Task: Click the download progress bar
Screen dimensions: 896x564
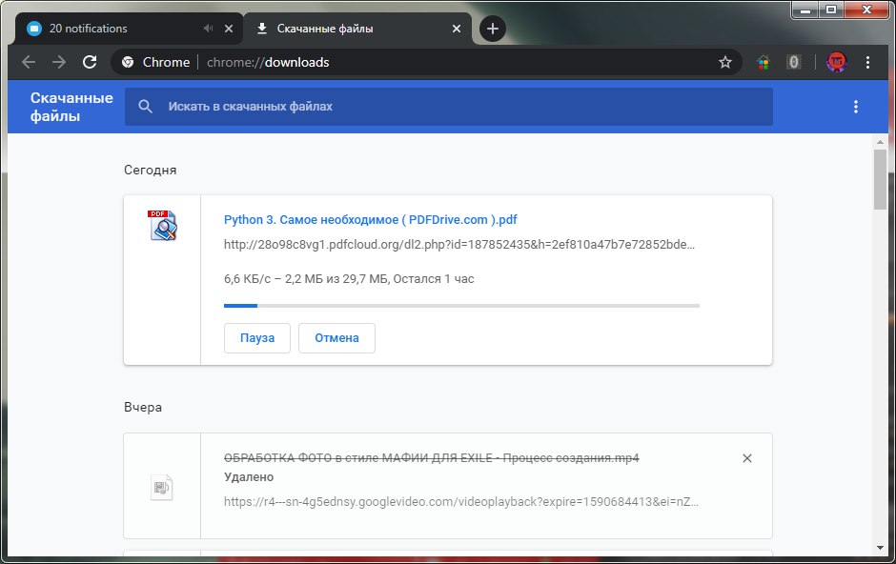Action: pos(461,306)
